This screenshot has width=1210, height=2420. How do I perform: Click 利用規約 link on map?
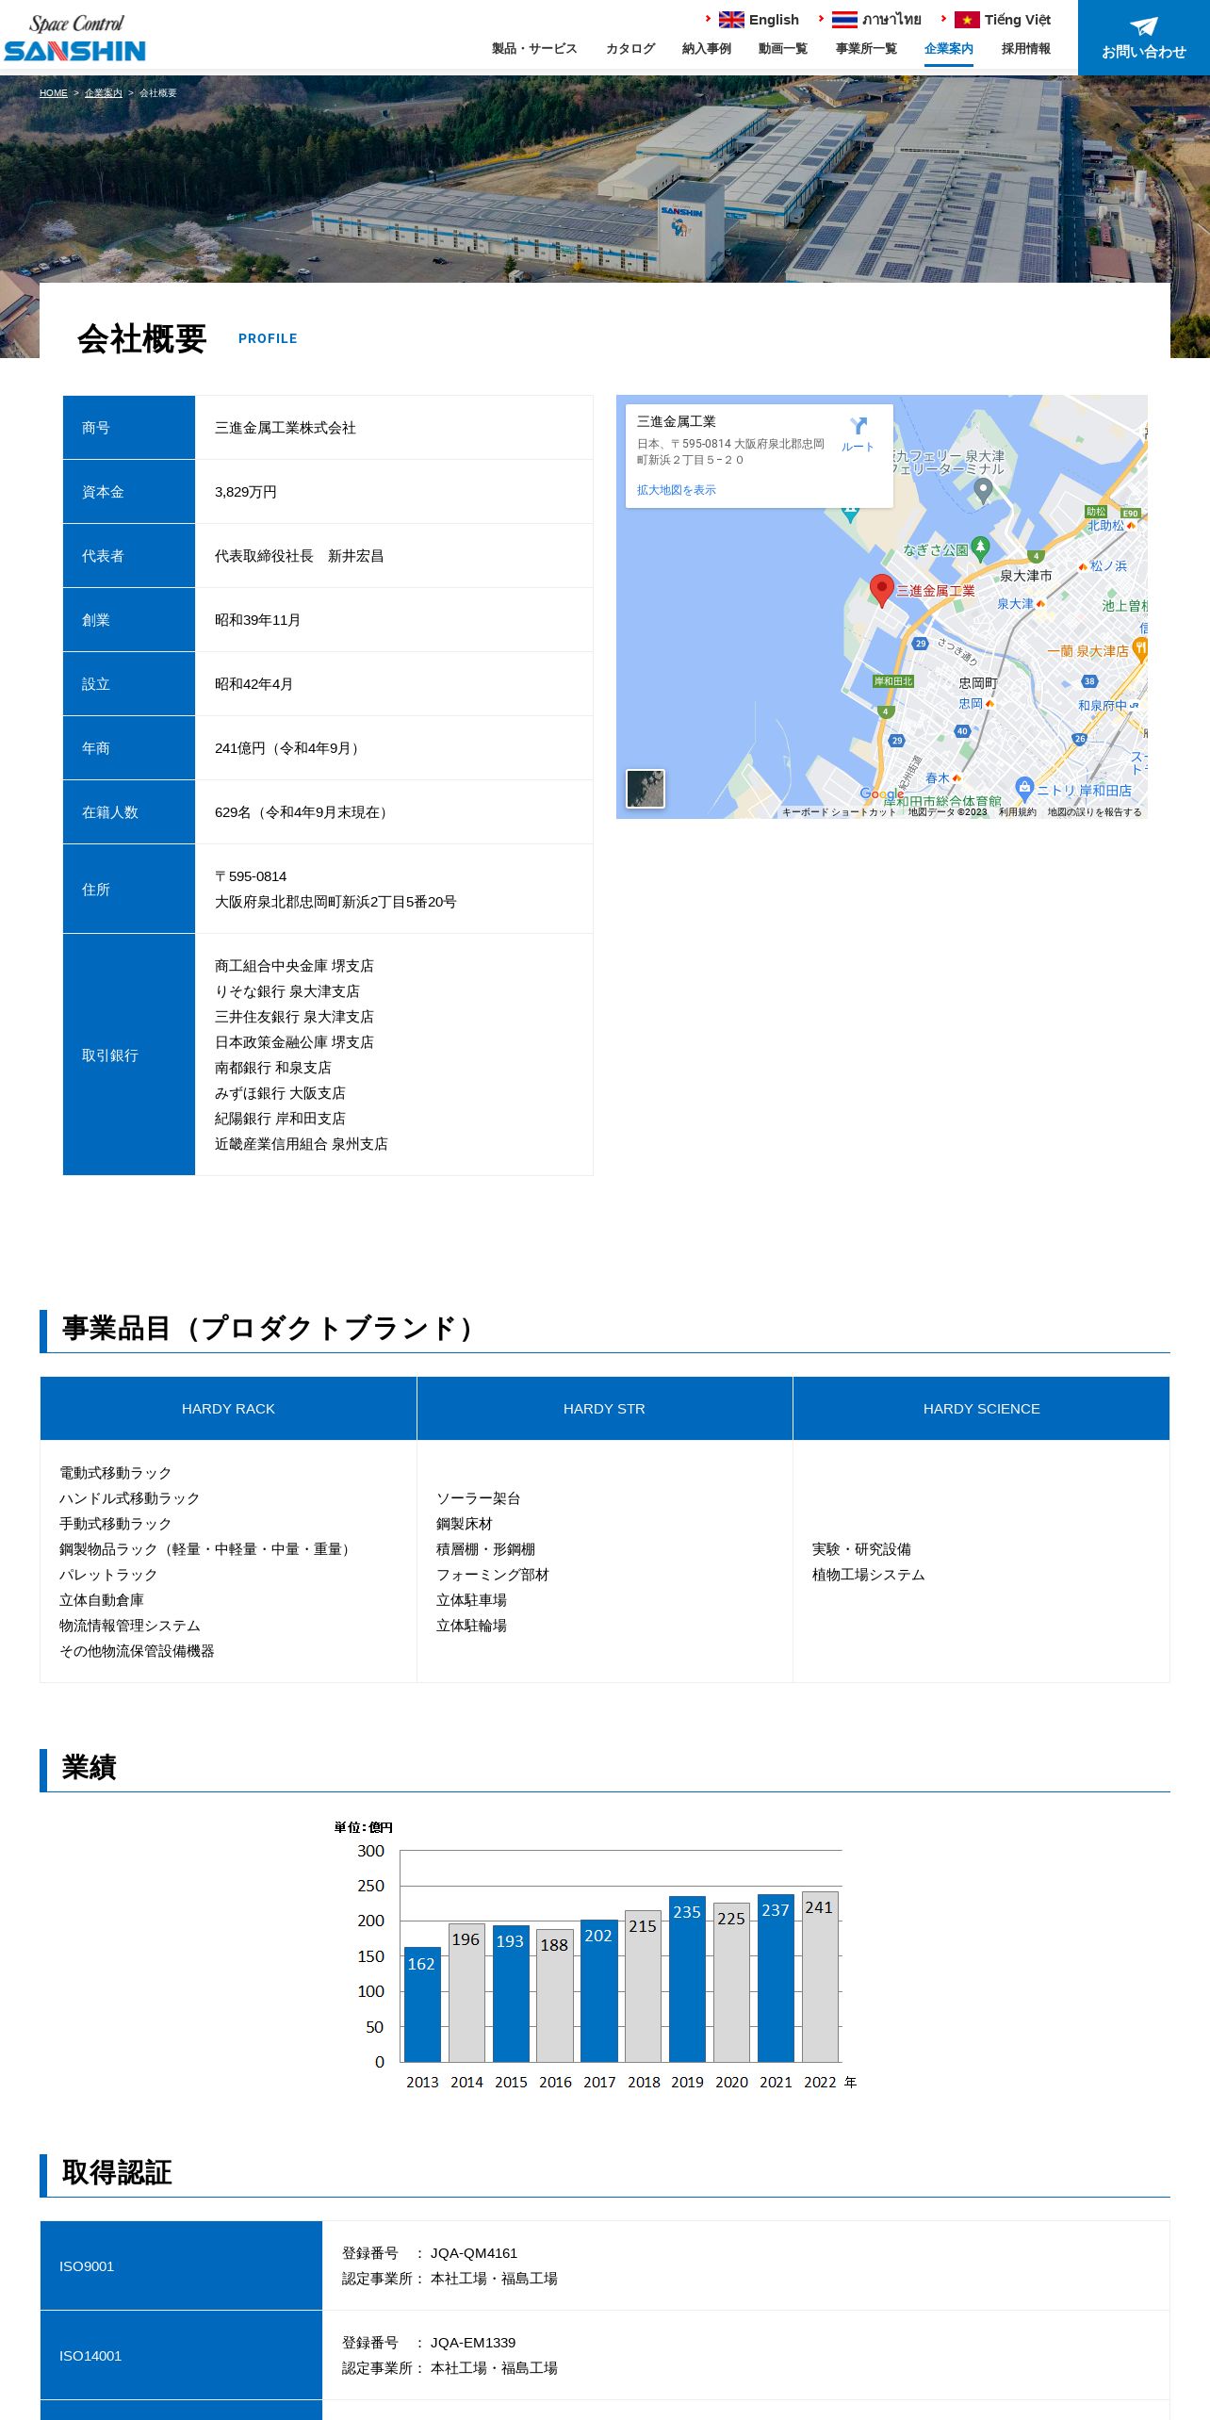(1018, 812)
